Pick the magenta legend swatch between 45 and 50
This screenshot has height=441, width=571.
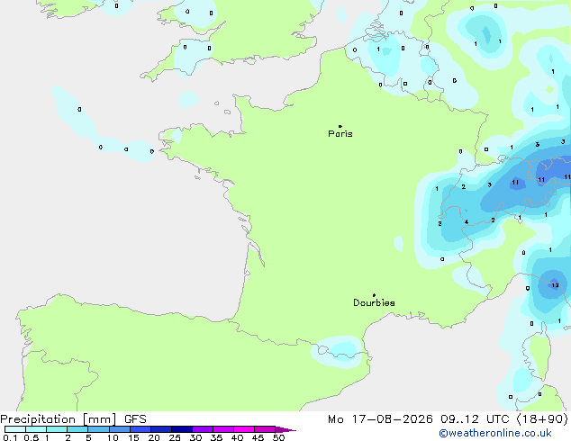coord(265,429)
